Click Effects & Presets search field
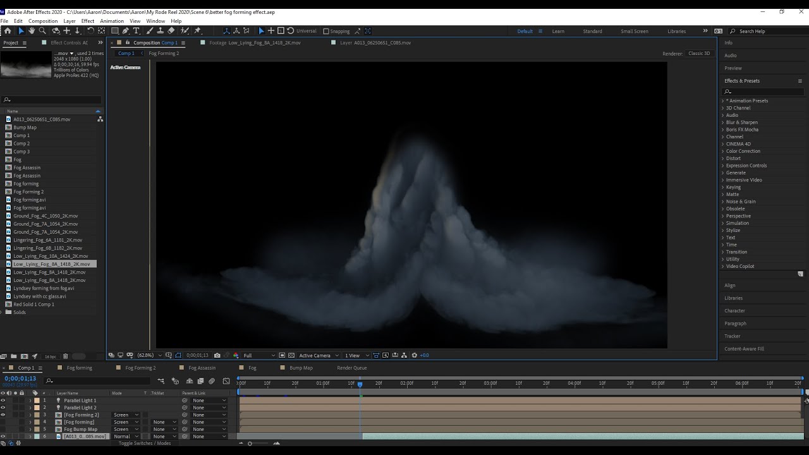 pos(764,92)
